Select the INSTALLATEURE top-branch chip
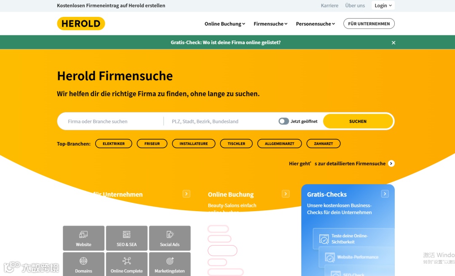The image size is (455, 276). 193,143
